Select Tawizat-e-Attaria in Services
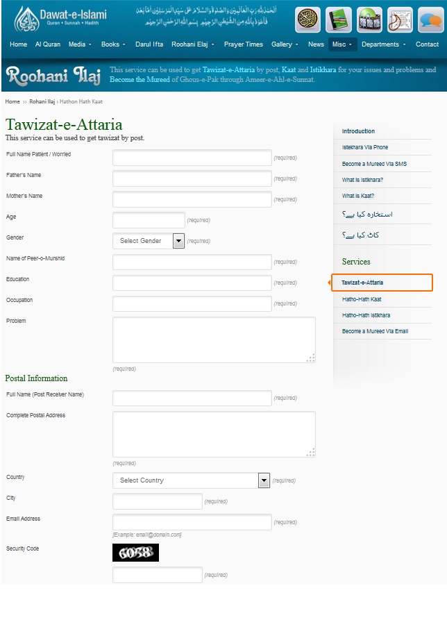The image size is (447, 629). click(x=382, y=283)
